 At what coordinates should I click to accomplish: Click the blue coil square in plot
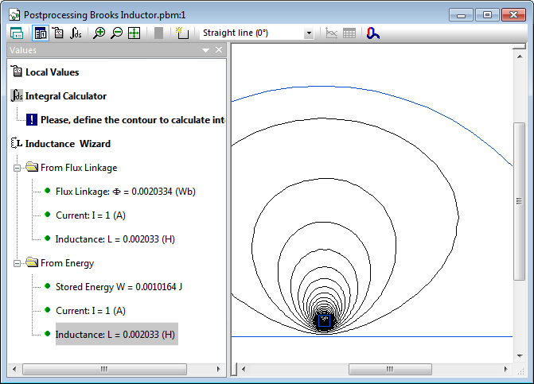pos(324,320)
